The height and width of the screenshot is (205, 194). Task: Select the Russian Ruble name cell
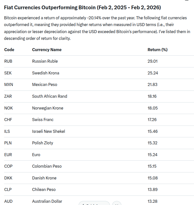coord(45,61)
